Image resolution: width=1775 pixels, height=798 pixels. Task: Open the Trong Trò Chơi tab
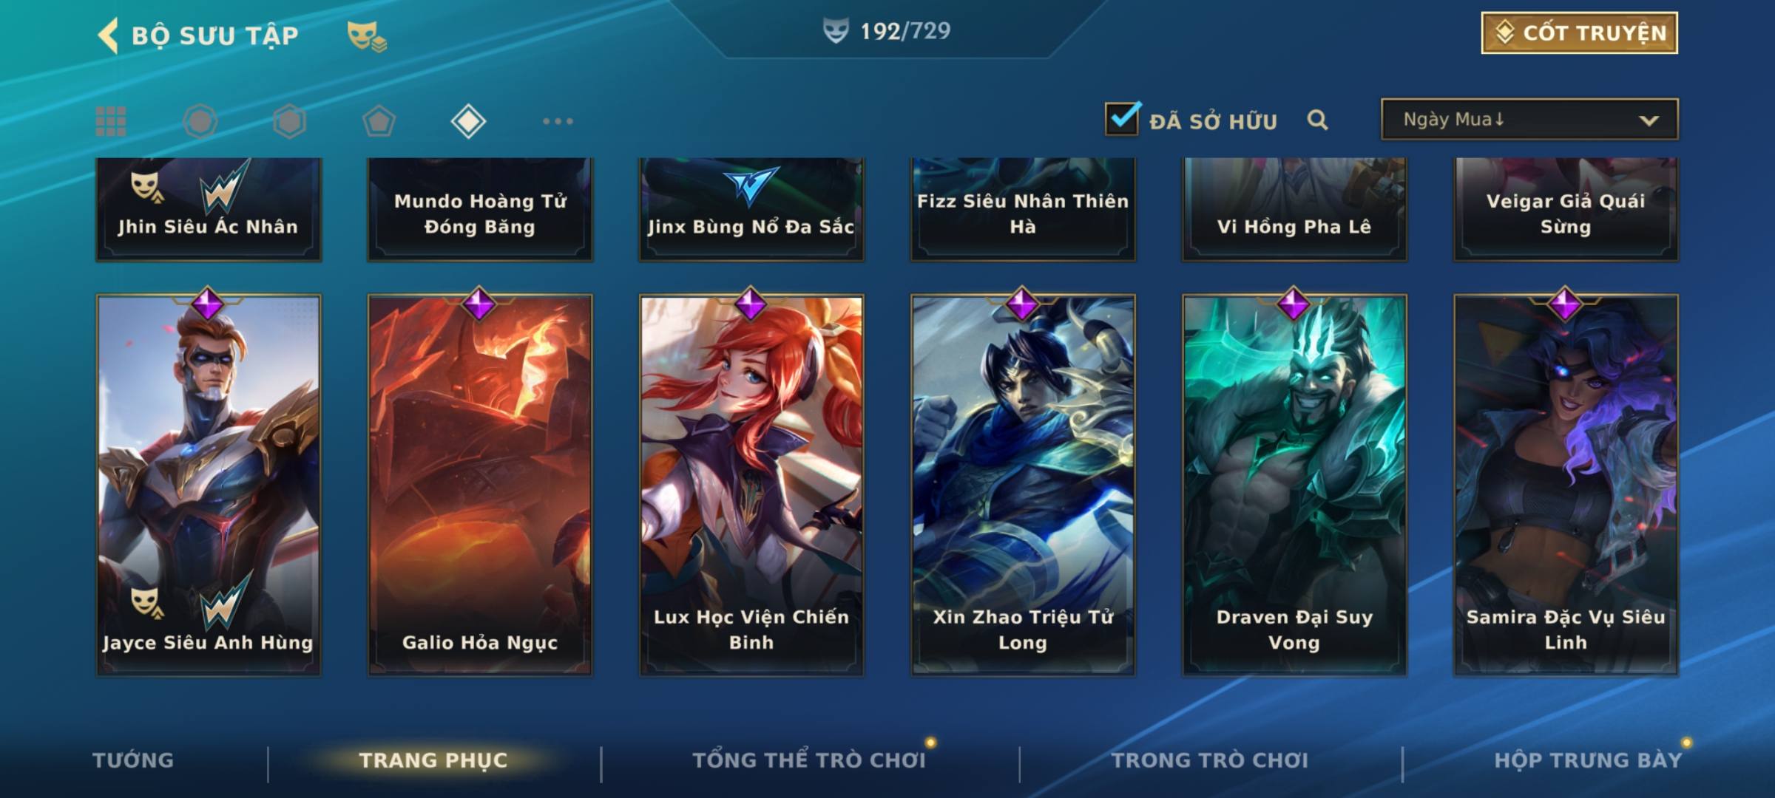pyautogui.click(x=1210, y=760)
